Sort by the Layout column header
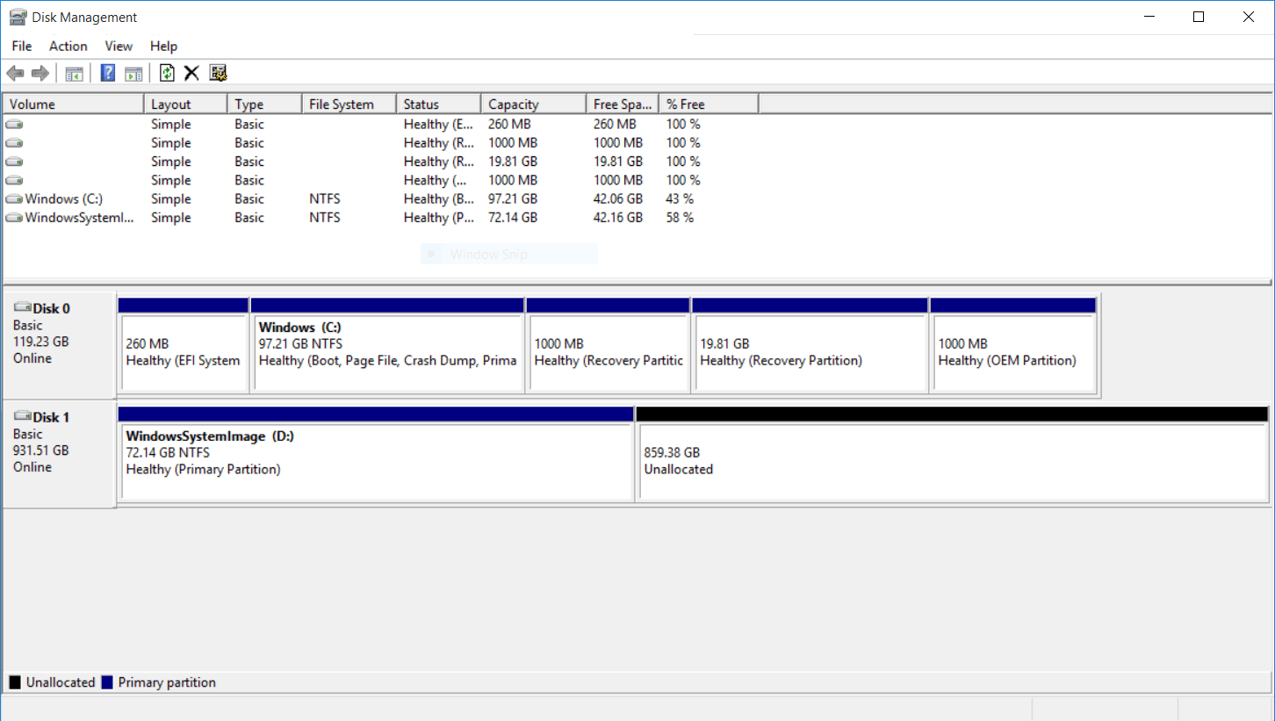This screenshot has width=1275, height=721. coord(185,104)
